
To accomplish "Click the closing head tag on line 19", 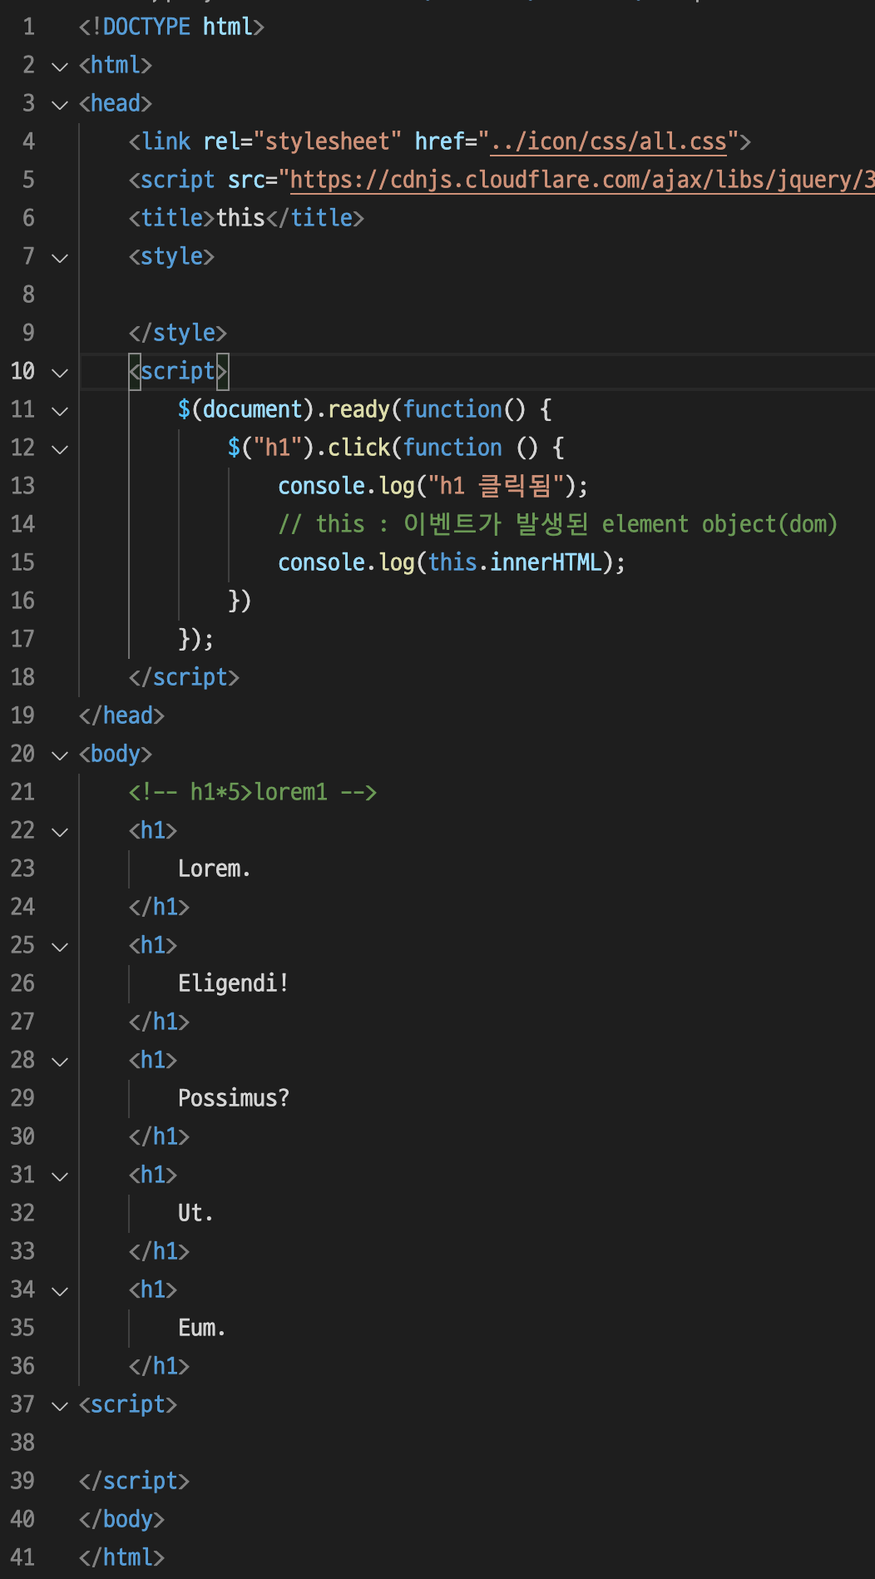I will (121, 715).
